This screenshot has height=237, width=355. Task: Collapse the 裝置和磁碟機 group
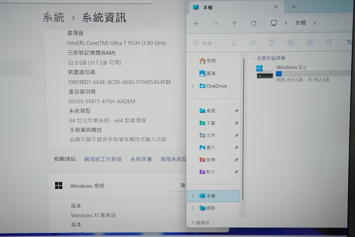pos(253,58)
